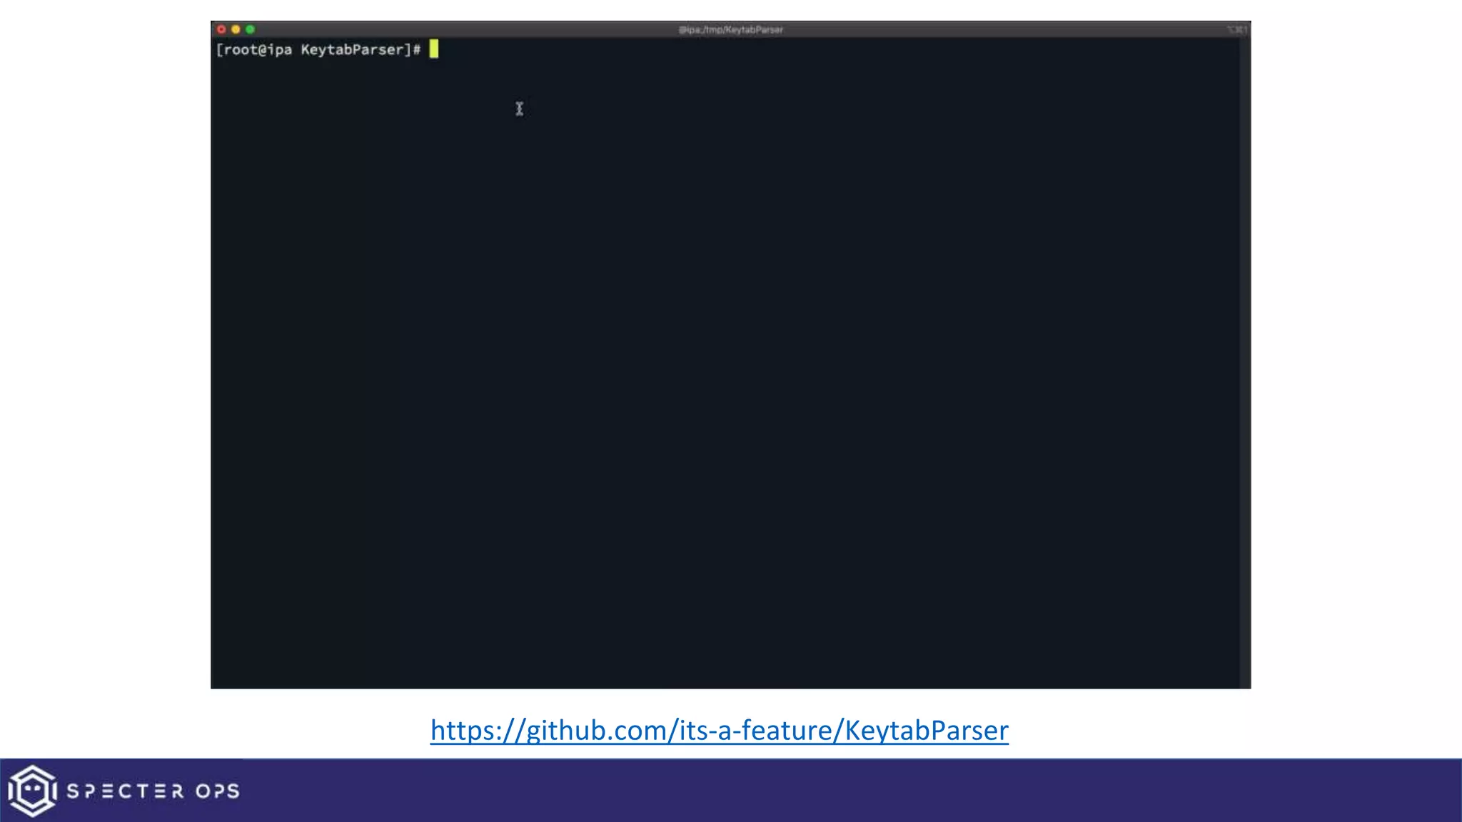Screen dimensions: 1462x822
Task: Click the terminal's vertical scrollbar track
Action: coord(1245,357)
